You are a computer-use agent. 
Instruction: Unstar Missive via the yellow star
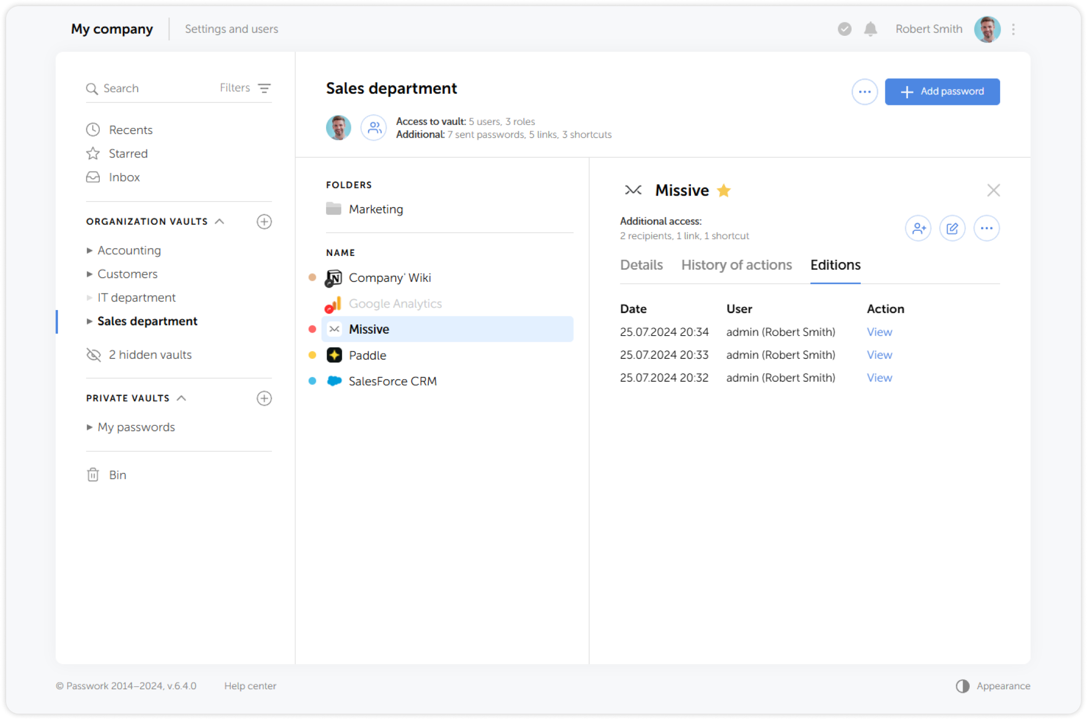coord(724,190)
